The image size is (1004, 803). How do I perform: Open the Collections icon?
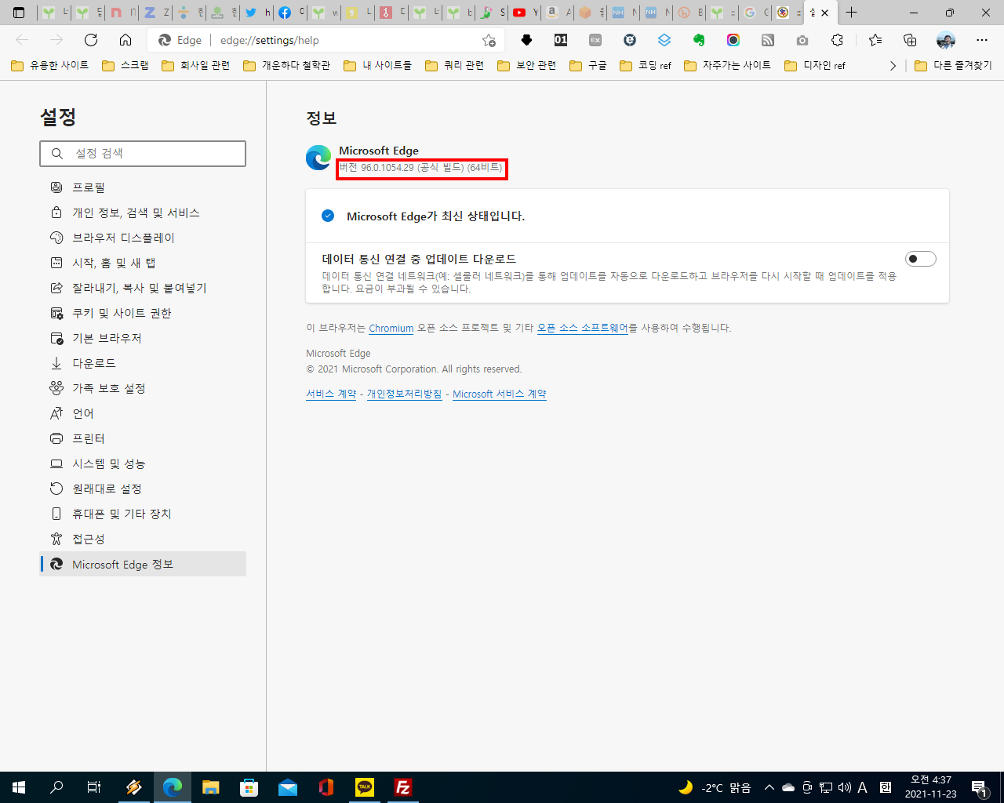tap(910, 40)
